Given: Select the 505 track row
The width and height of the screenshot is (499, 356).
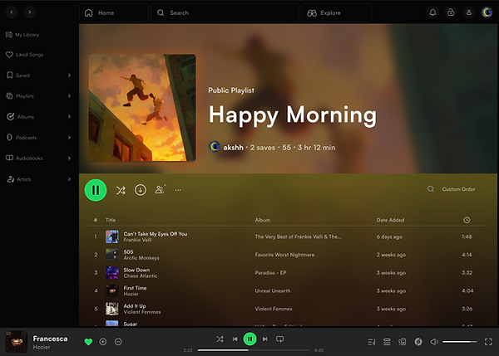Looking at the screenshot, I should click(x=286, y=255).
